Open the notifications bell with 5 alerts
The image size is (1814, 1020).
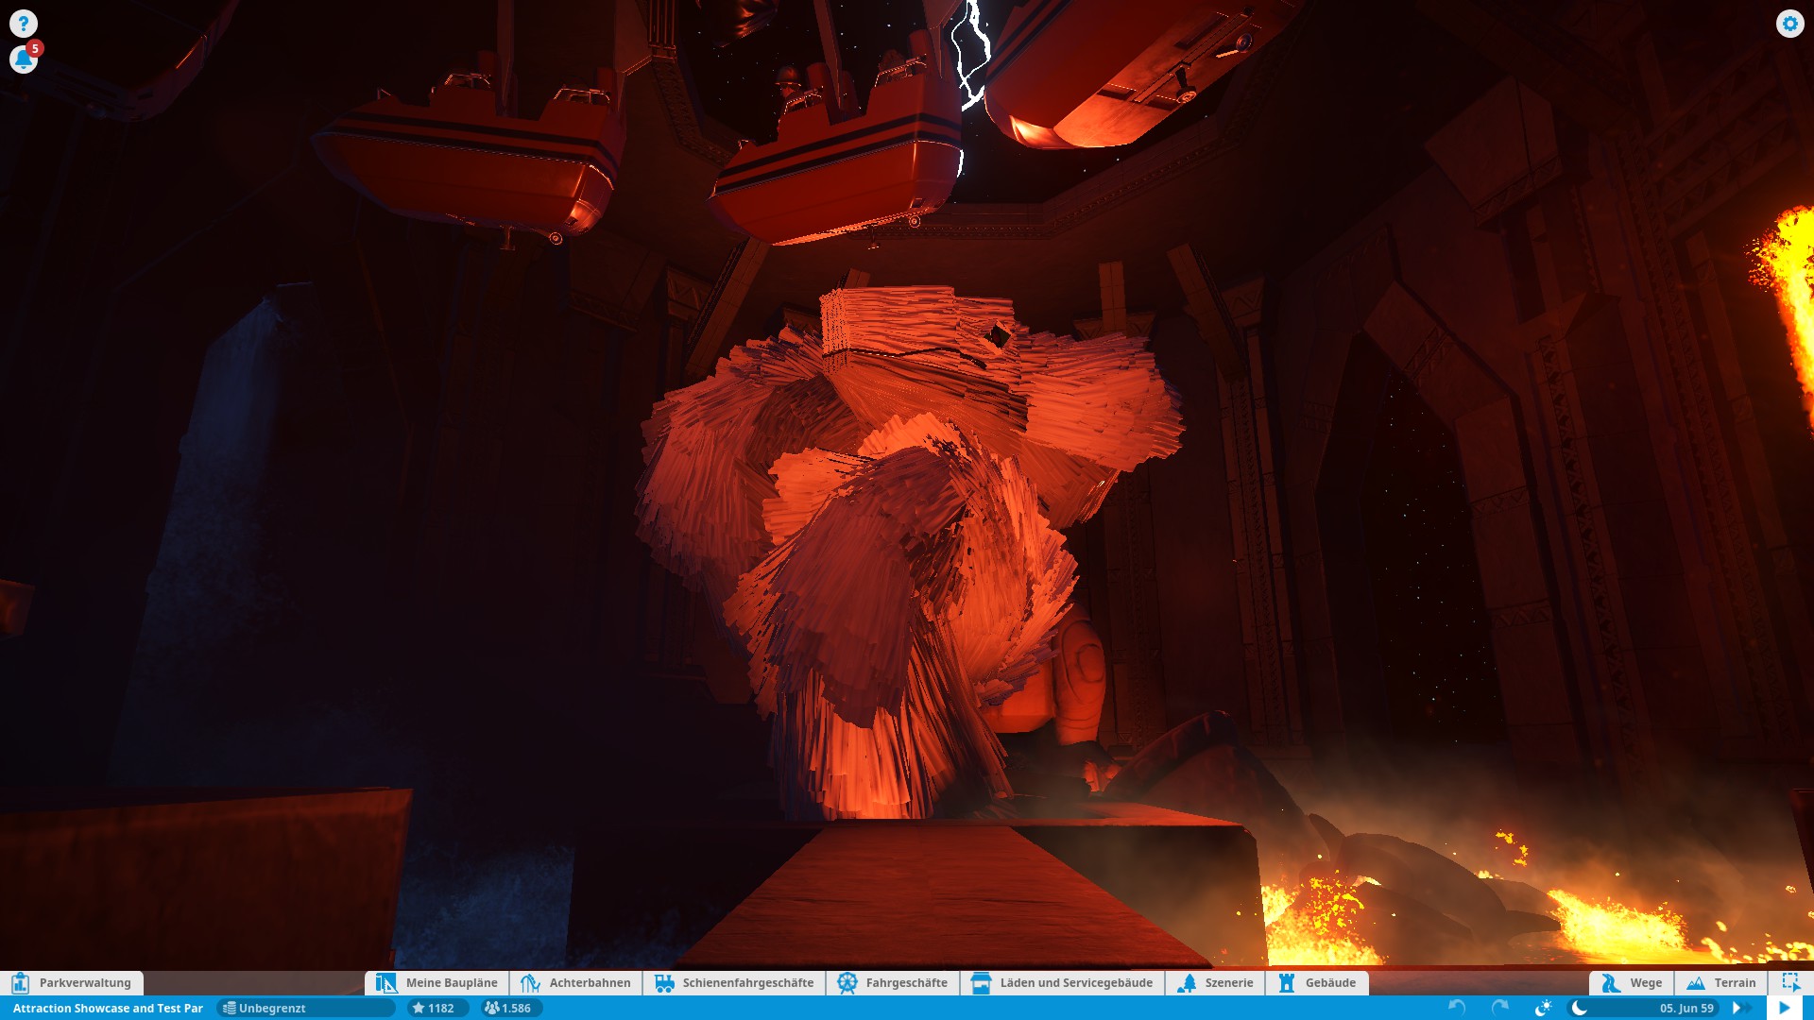point(25,59)
